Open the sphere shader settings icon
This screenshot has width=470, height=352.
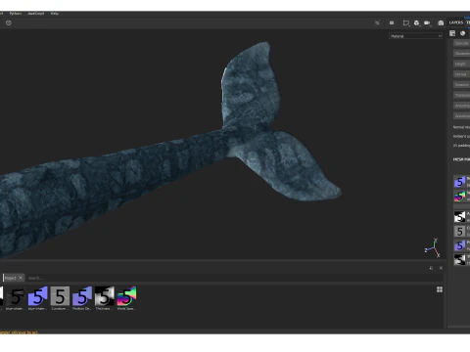(462, 33)
